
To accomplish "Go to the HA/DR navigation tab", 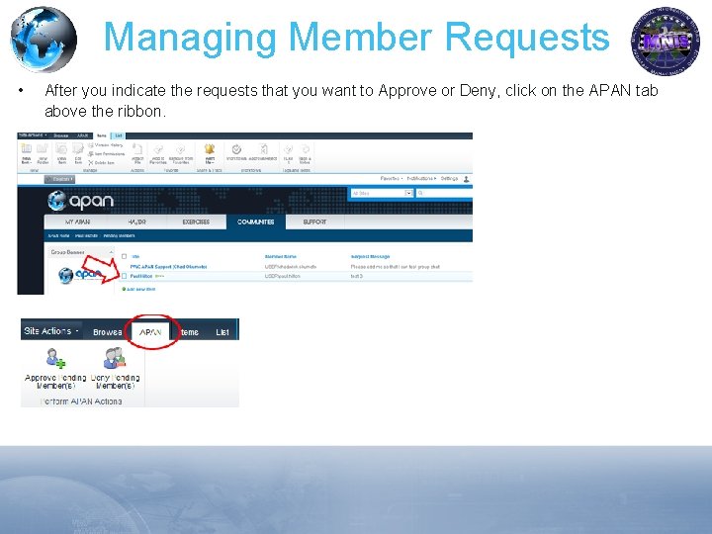I will [x=136, y=222].
